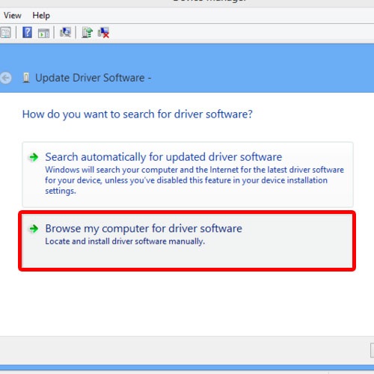Click Scan for hardware changes icon

coord(65,32)
